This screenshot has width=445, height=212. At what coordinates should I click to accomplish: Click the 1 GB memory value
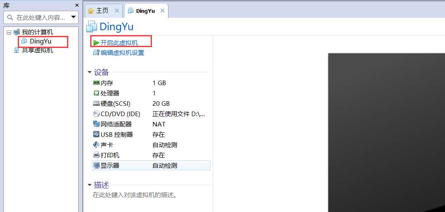click(x=159, y=83)
